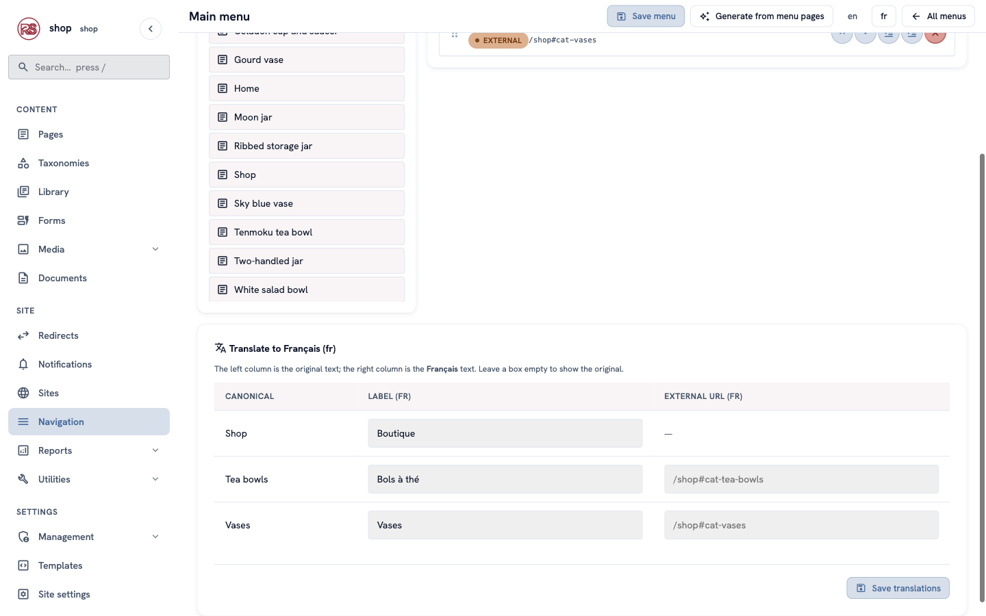This screenshot has height=616, width=986.
Task: Click drag handle of the Vases menu item
Action: (455, 35)
